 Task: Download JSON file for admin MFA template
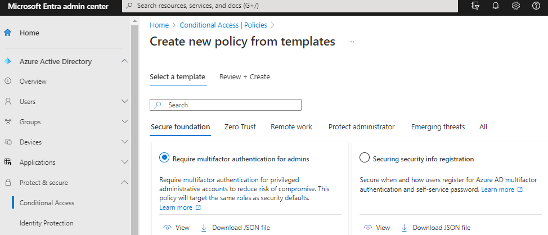point(235,228)
